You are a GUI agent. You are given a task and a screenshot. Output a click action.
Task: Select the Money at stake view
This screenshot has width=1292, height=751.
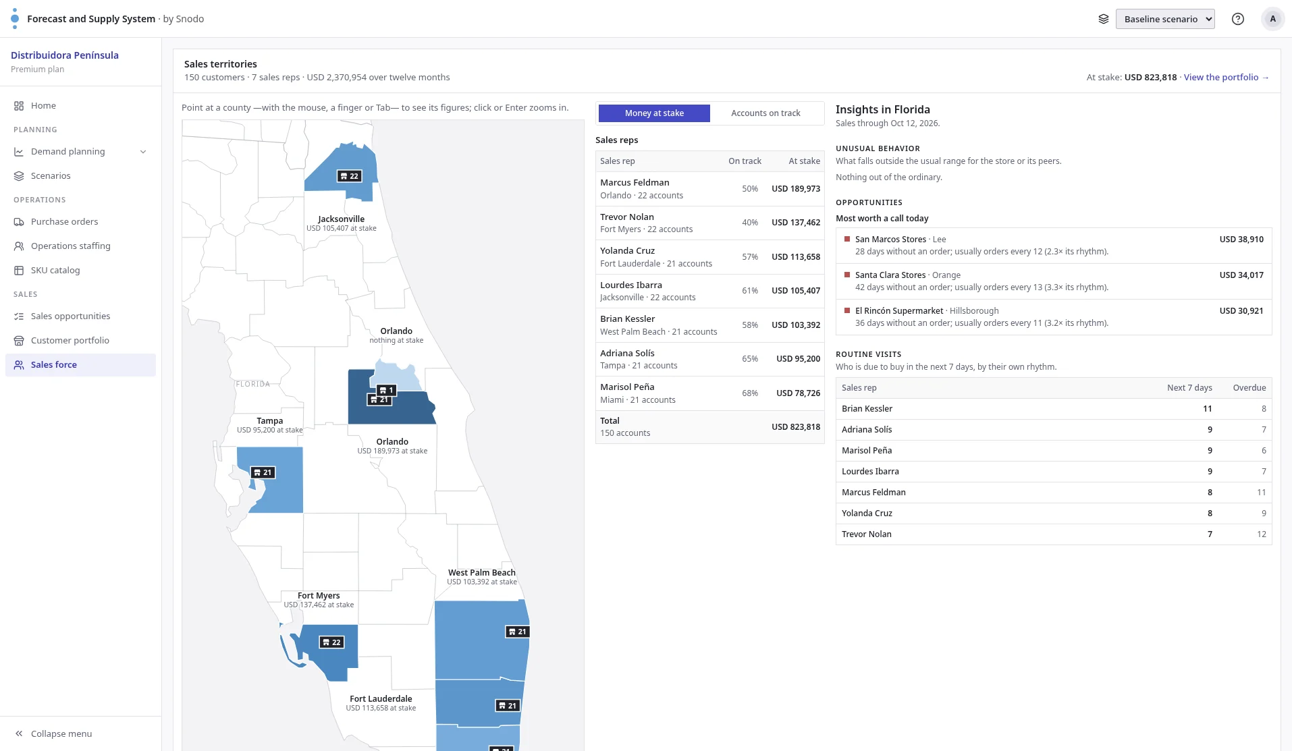pyautogui.click(x=654, y=113)
